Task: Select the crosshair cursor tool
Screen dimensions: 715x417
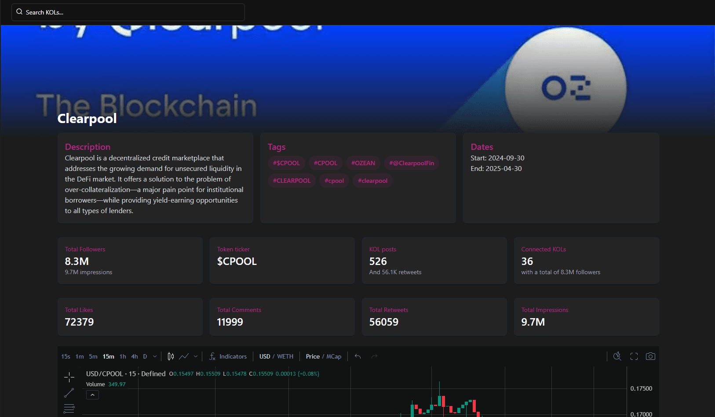Action: 69,377
